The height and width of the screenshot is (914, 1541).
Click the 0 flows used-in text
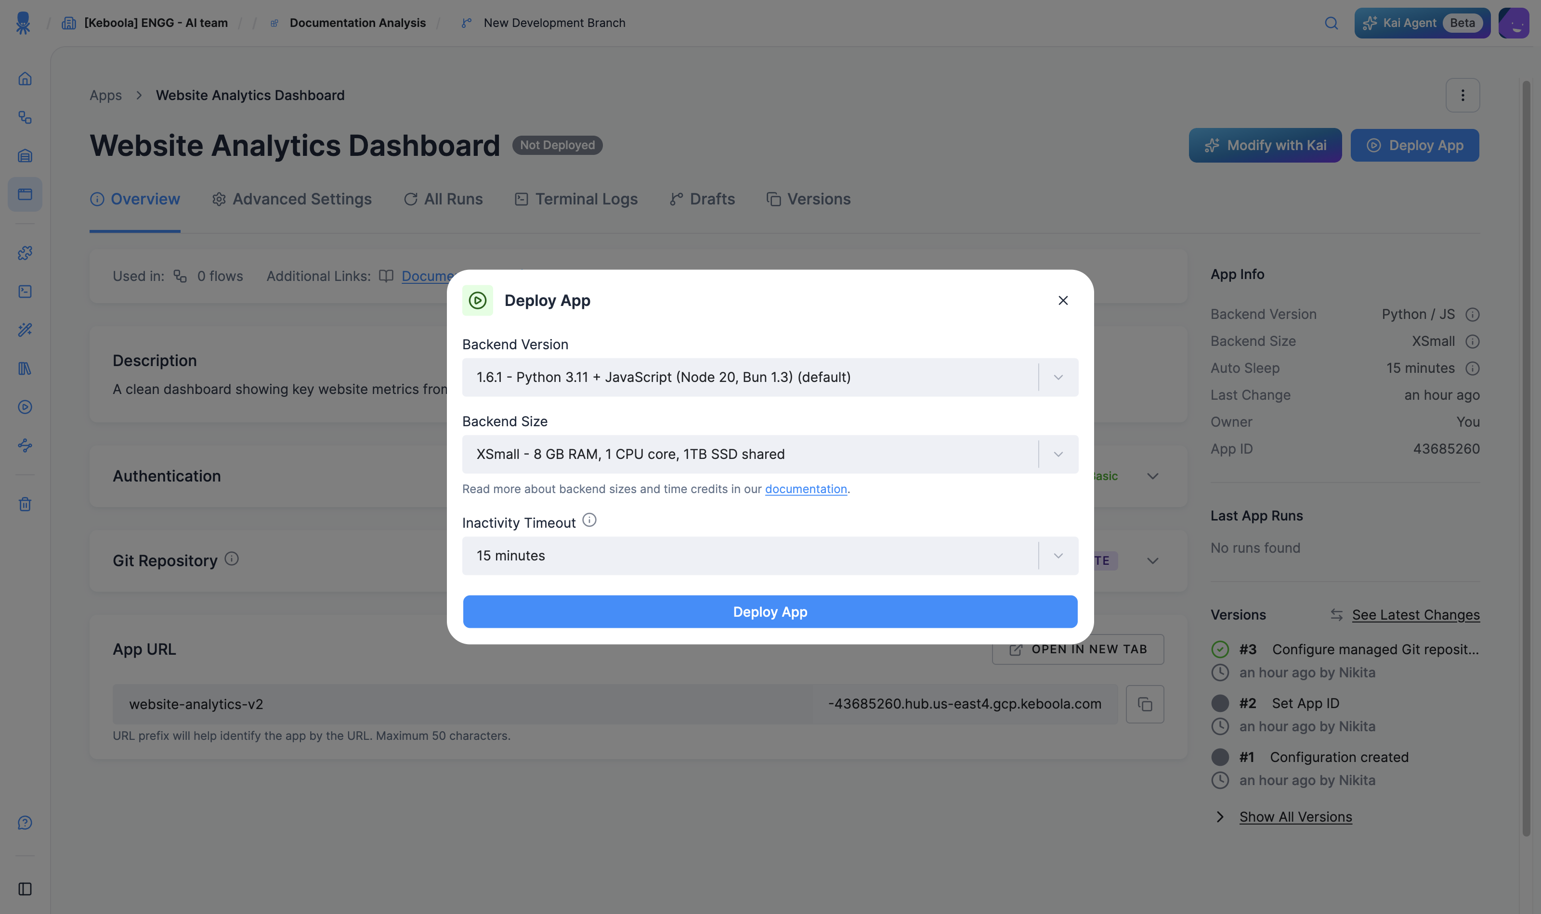pos(220,276)
